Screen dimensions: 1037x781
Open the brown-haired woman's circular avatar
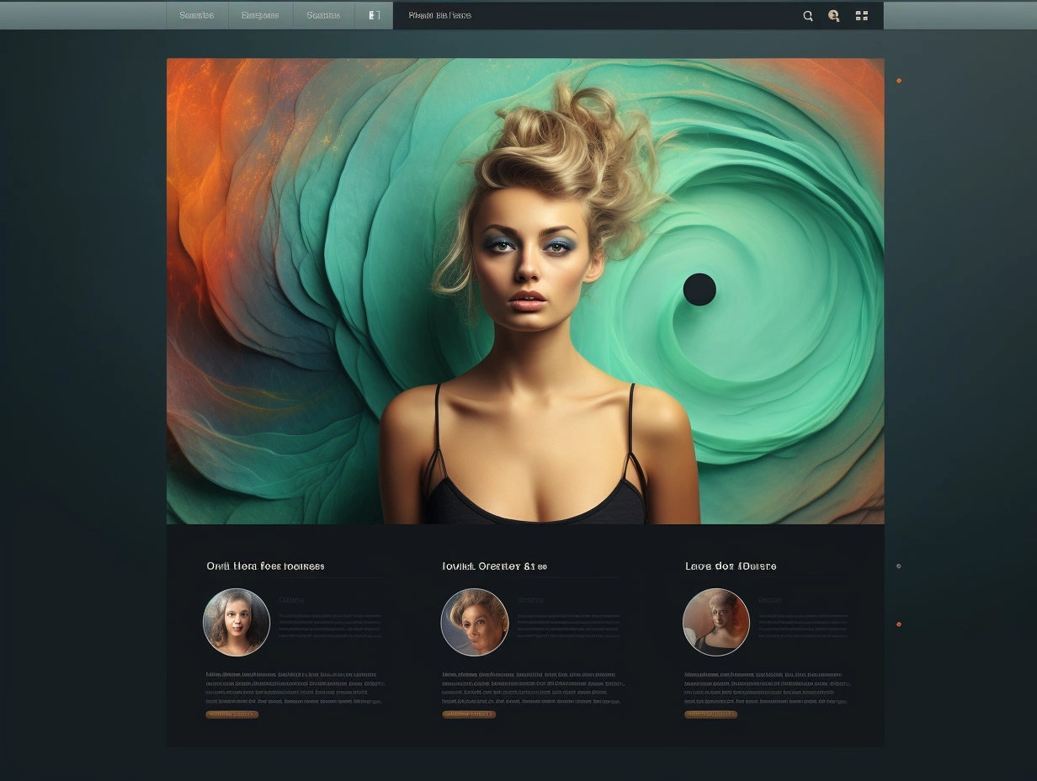pos(237,622)
